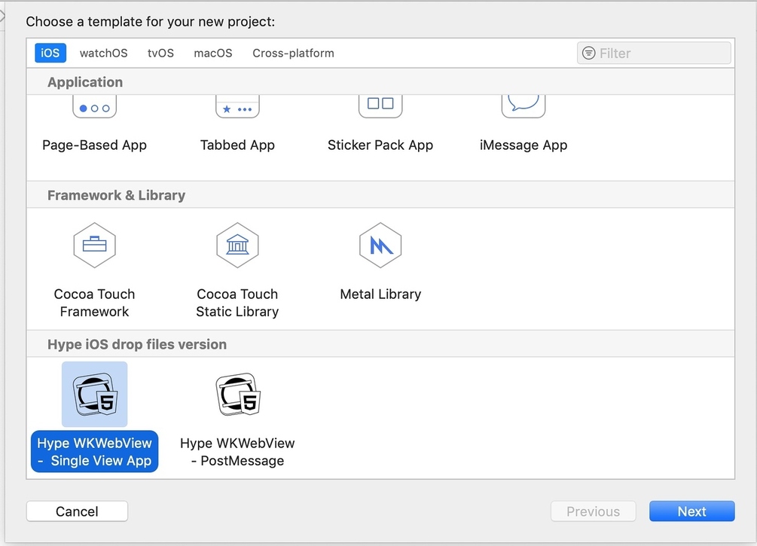Viewport: 757px width, 546px height.
Task: Choose Hype WKWebView PostMessage template icon
Action: click(237, 395)
